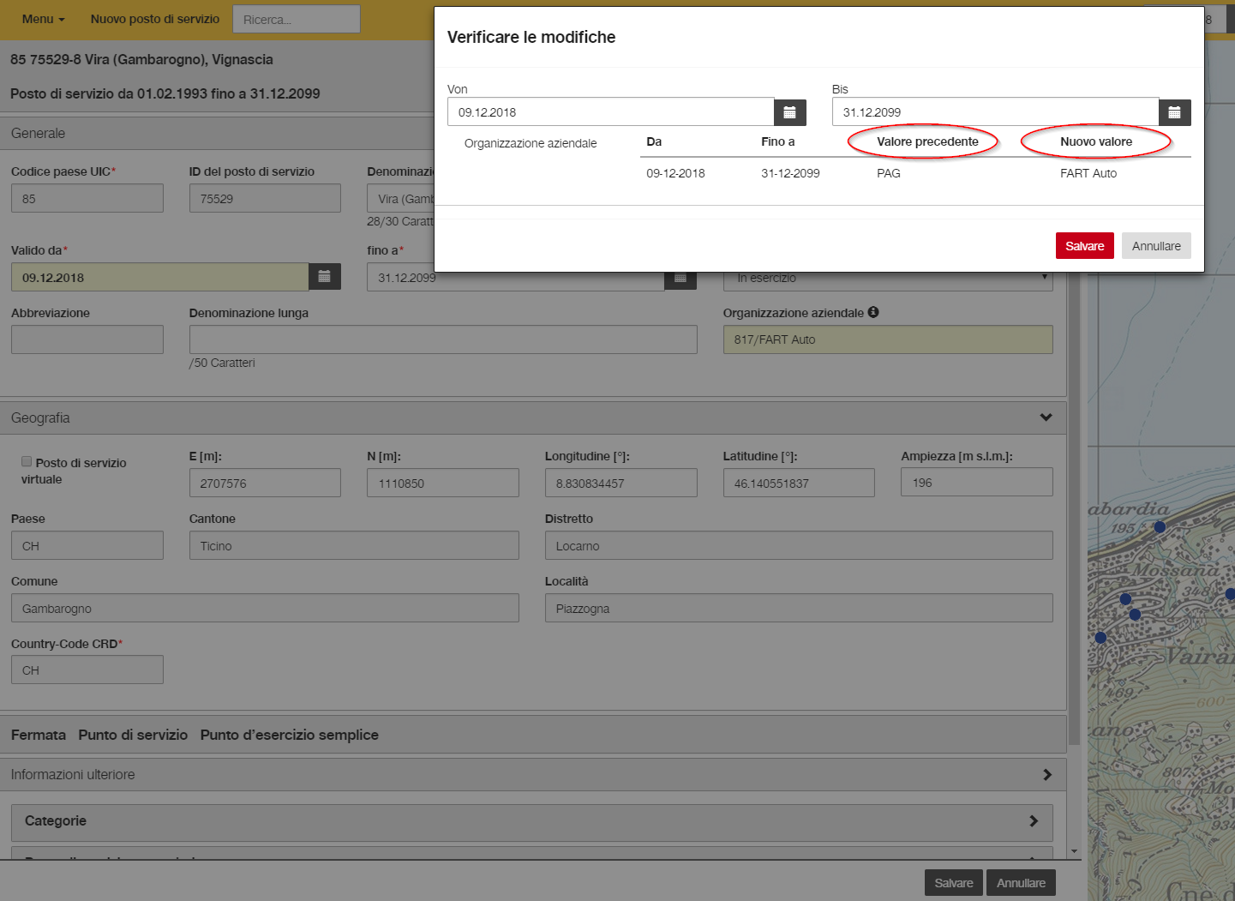Click bottom Salvare button in footer
Screen dimensions: 1235x901
click(954, 883)
